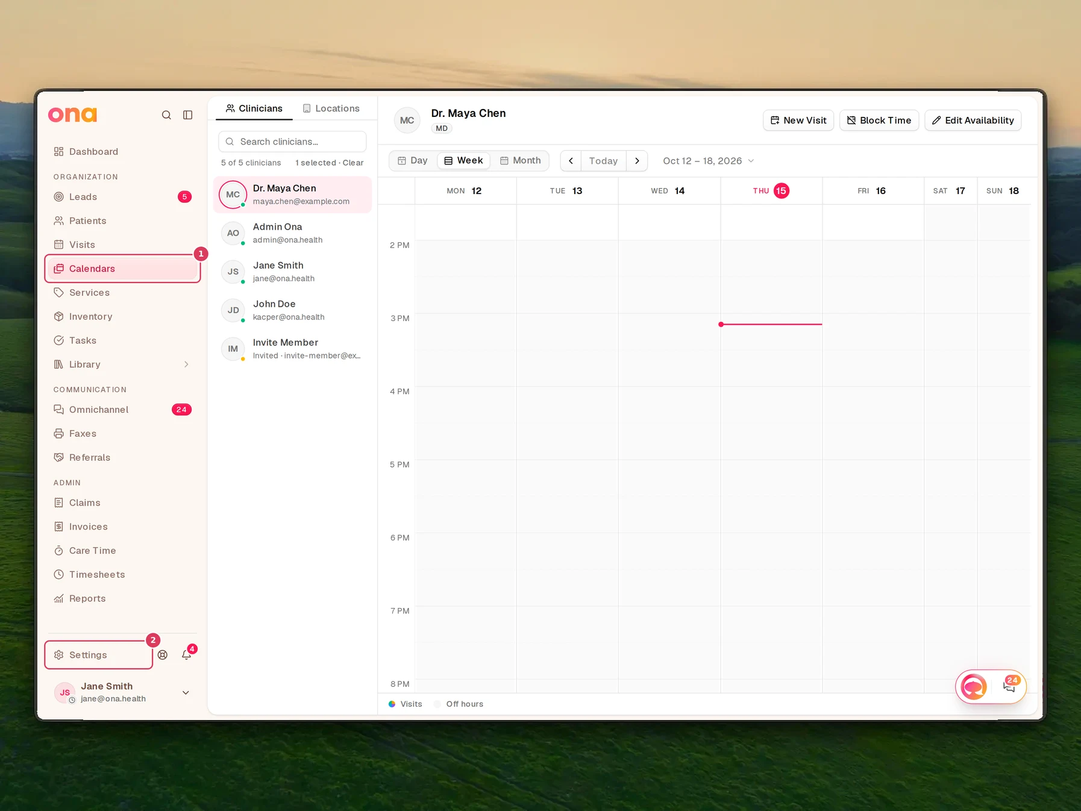Open the Tasks page
This screenshot has width=1081, height=811.
tap(122, 340)
